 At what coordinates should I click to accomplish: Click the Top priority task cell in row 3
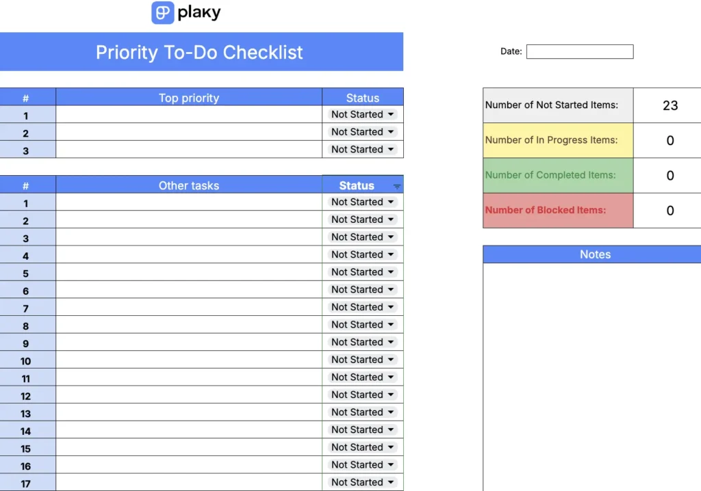tap(189, 149)
